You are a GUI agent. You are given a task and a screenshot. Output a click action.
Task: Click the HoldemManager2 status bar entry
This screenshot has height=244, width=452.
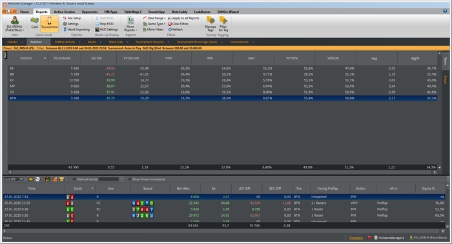coord(389,238)
